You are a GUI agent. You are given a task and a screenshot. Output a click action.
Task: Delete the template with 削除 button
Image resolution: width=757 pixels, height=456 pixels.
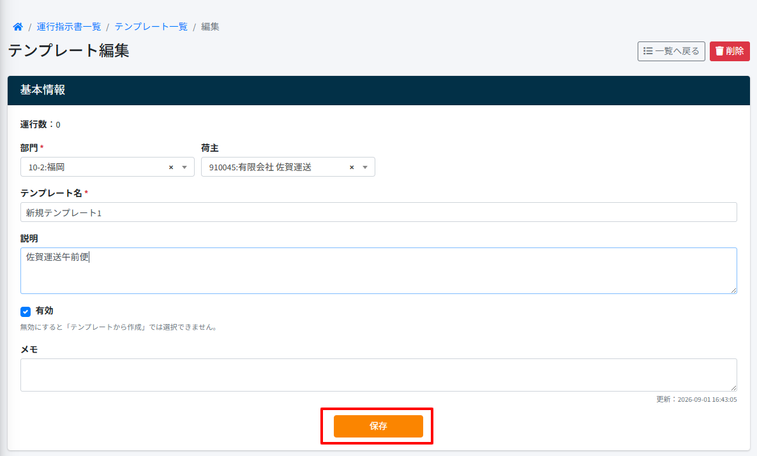pos(730,51)
